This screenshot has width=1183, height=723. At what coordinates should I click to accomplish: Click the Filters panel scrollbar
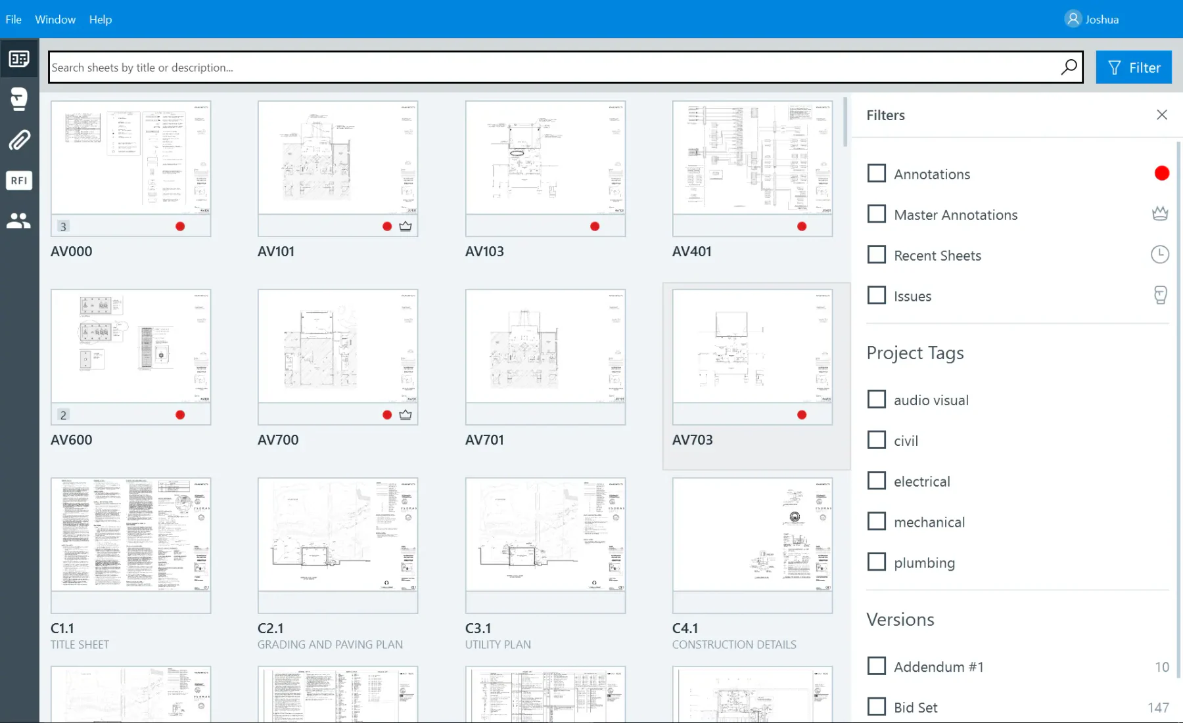[x=1178, y=409]
